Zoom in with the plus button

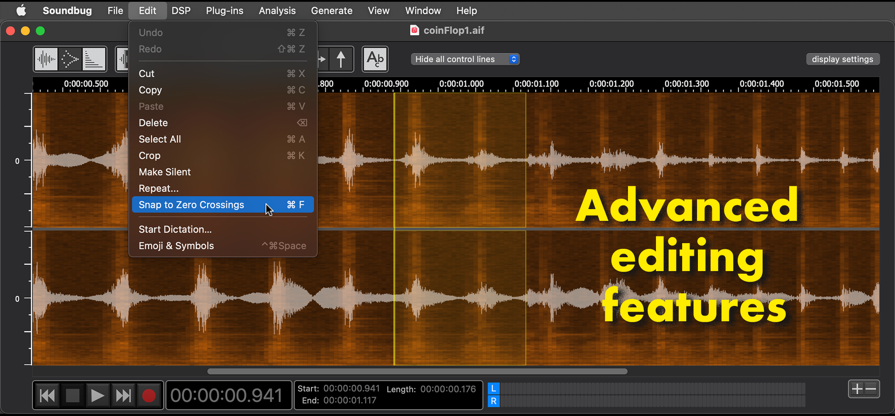(857, 389)
